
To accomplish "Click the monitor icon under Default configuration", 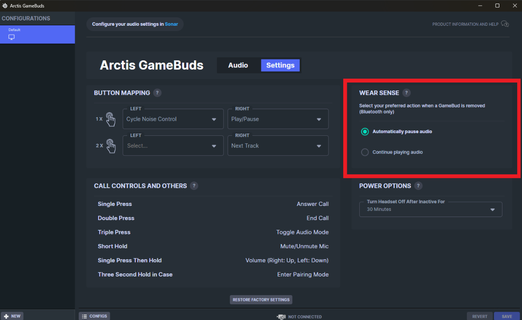I will pos(12,37).
